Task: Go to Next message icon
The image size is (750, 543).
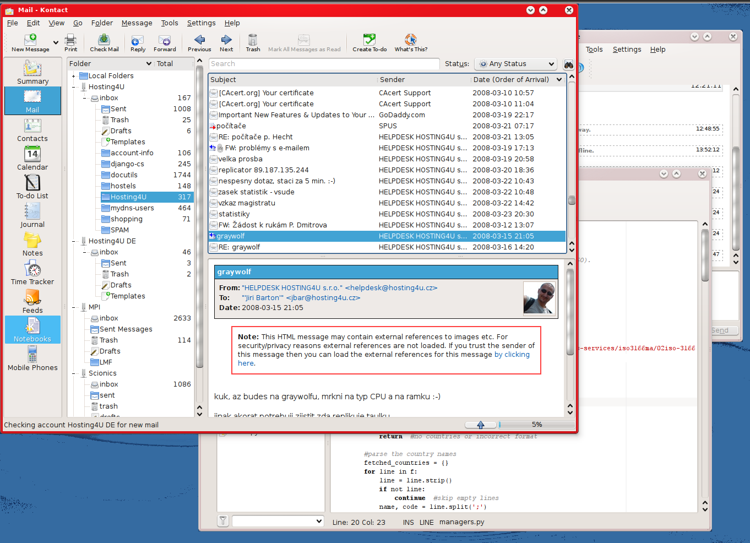Action: coord(226,40)
